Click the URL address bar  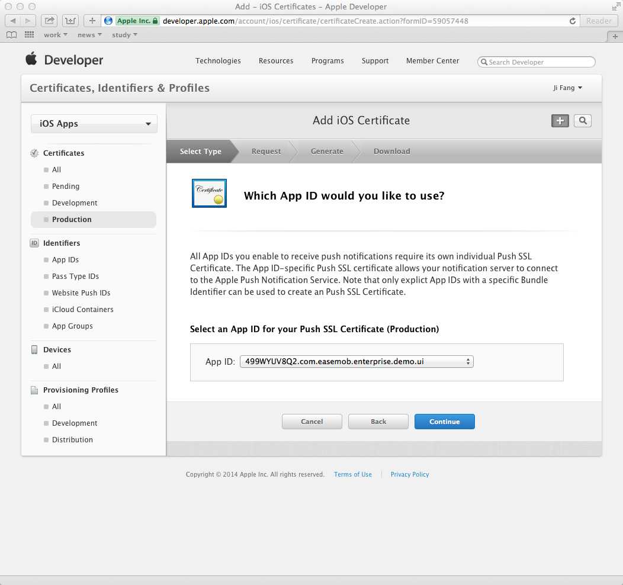point(340,21)
